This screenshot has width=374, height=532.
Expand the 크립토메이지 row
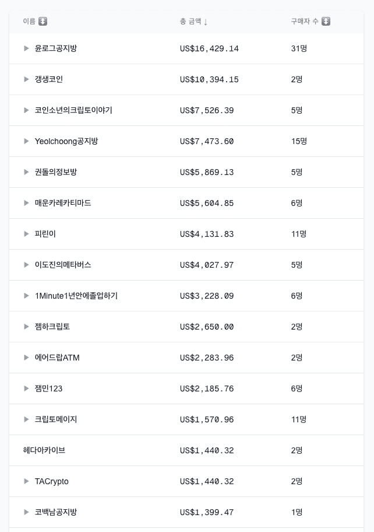point(26,419)
